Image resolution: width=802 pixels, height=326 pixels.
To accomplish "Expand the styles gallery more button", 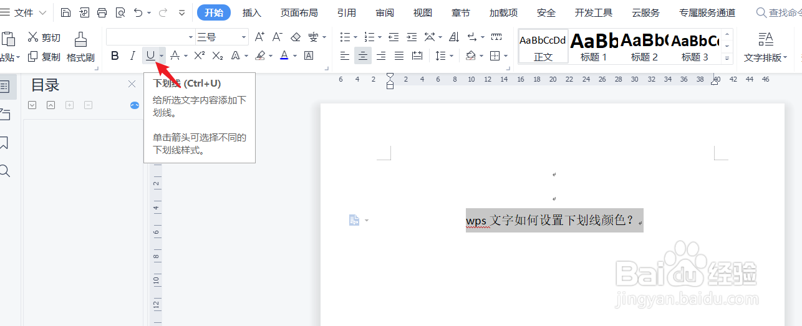I will (x=727, y=58).
